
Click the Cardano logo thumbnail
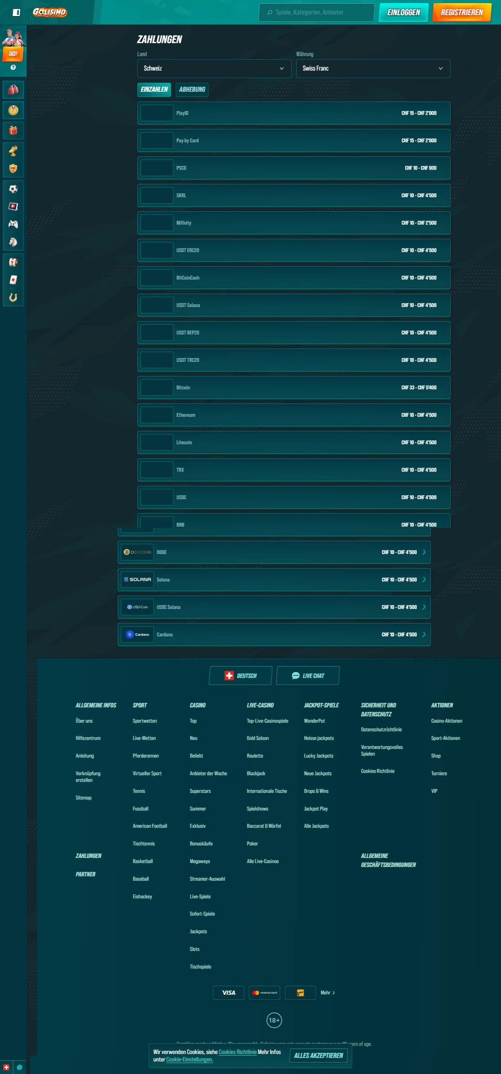click(x=137, y=634)
